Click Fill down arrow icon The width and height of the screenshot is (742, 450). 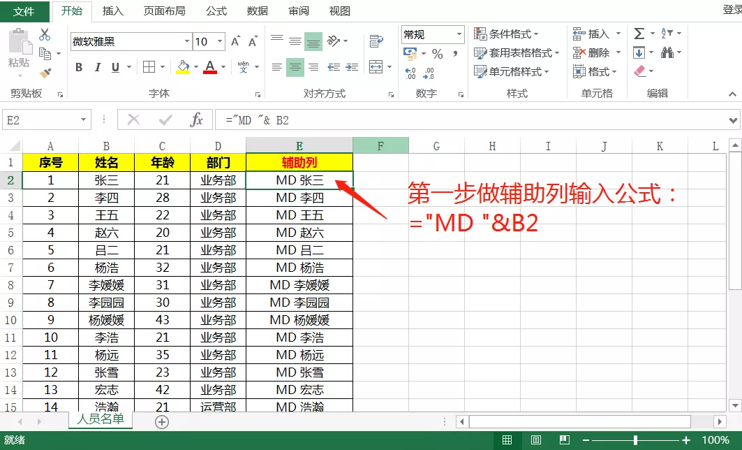click(639, 52)
